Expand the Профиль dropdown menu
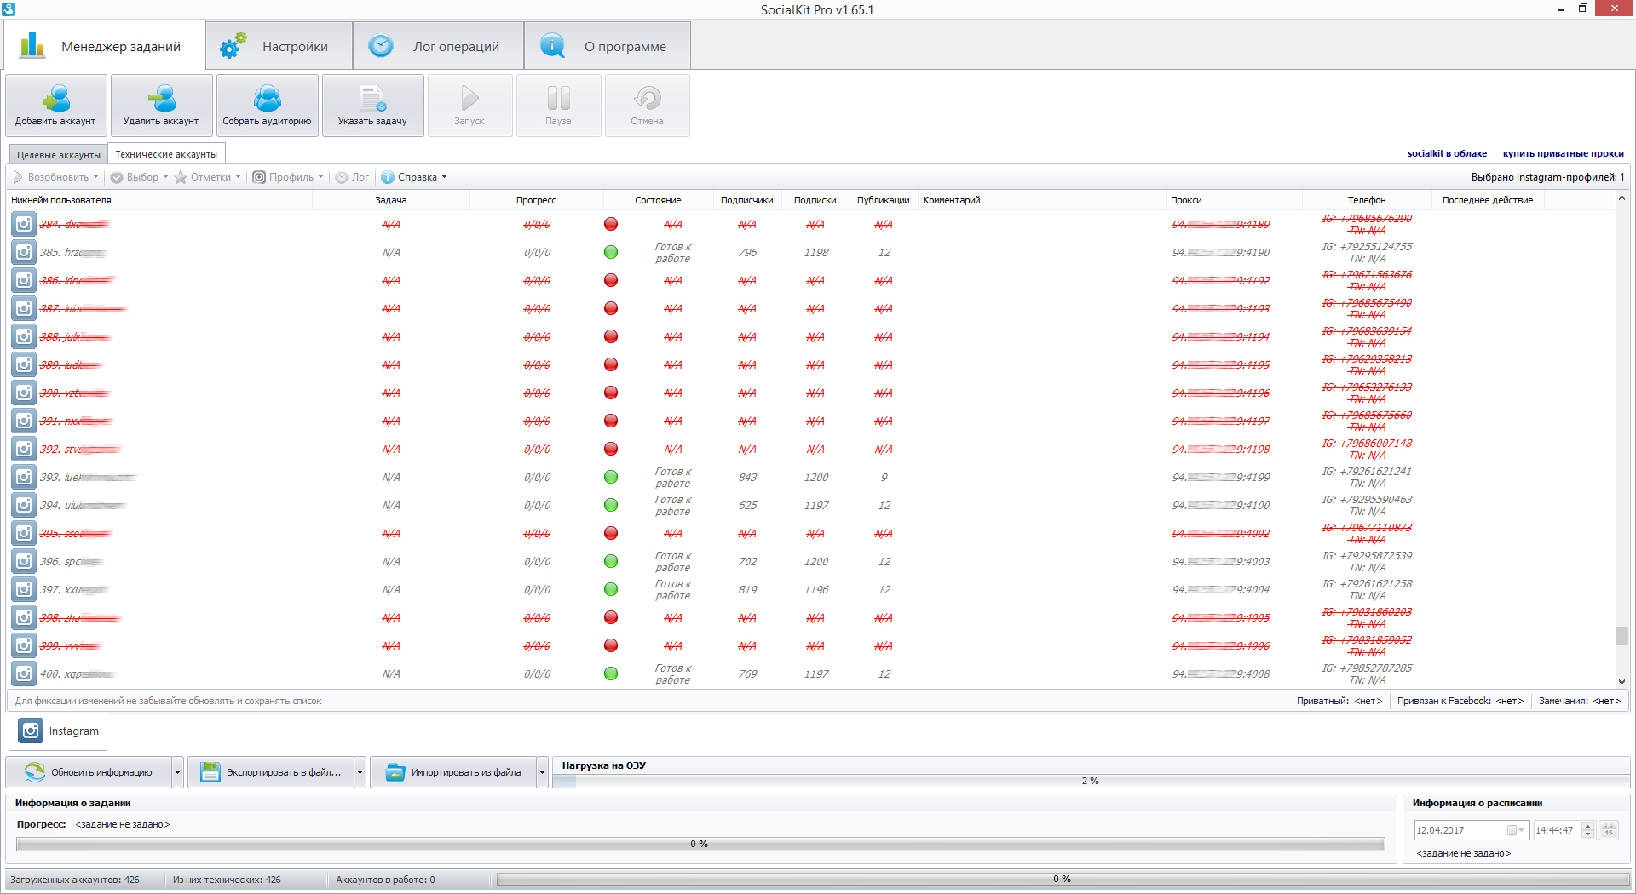Image resolution: width=1636 pixels, height=894 pixels. pyautogui.click(x=320, y=177)
